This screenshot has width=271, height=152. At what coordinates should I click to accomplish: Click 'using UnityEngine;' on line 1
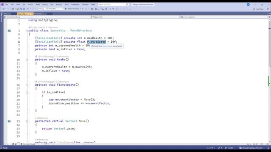tap(43, 20)
